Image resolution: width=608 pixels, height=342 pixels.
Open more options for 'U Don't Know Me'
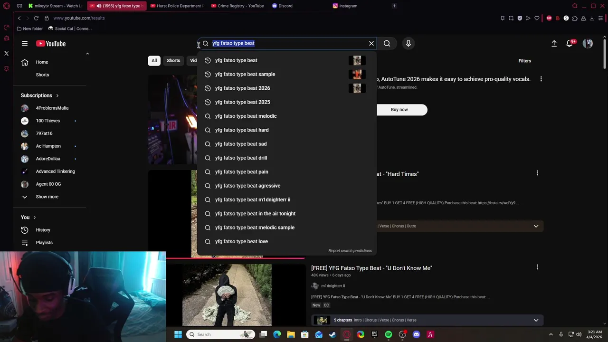(537, 267)
